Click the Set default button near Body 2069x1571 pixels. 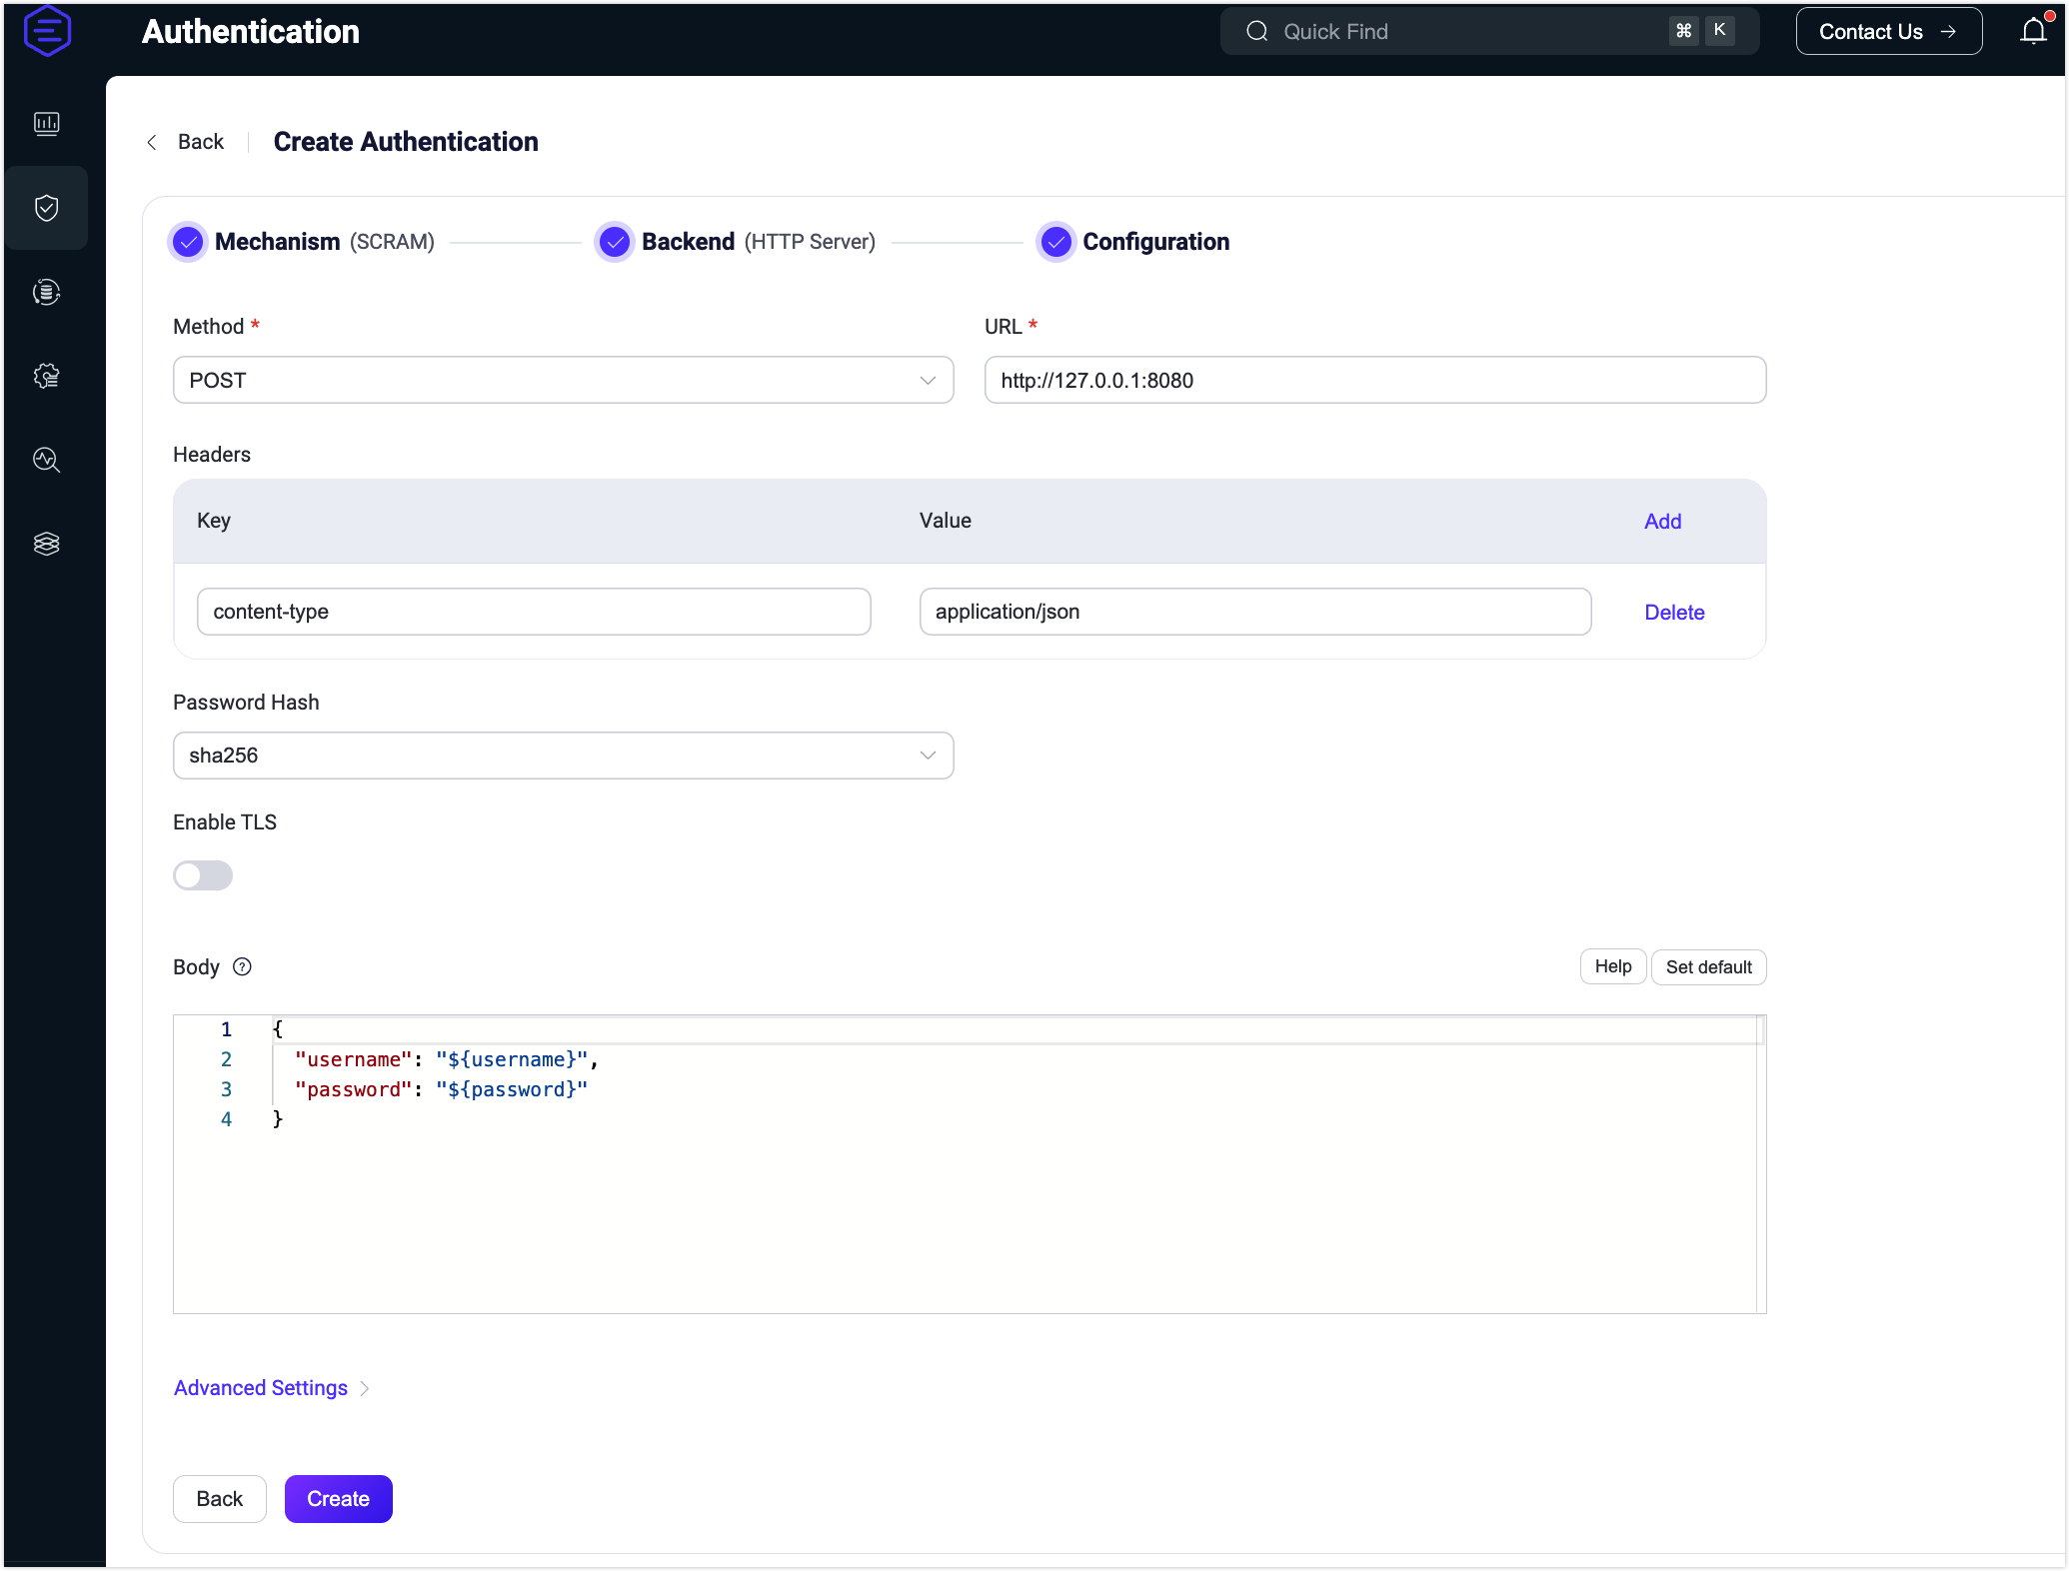pos(1707,967)
